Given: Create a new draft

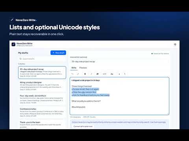Looking at the screenshot, I should [58, 53].
